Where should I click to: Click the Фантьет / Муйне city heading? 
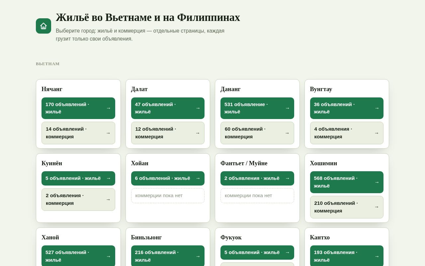244,163
